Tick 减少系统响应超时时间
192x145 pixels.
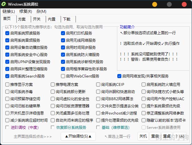pos(7,120)
